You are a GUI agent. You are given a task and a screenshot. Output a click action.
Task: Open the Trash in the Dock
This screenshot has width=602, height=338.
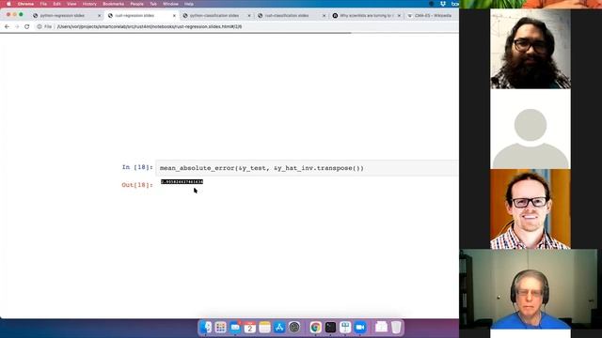396,328
